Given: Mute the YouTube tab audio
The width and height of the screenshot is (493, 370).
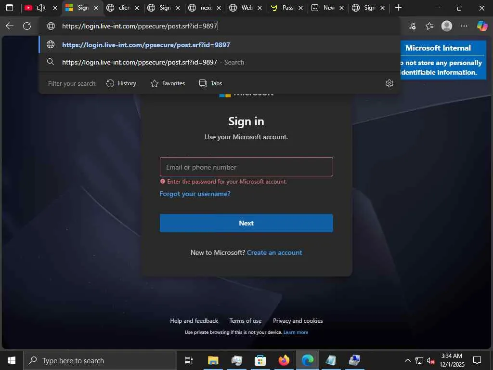Looking at the screenshot, I should tap(41, 8).
